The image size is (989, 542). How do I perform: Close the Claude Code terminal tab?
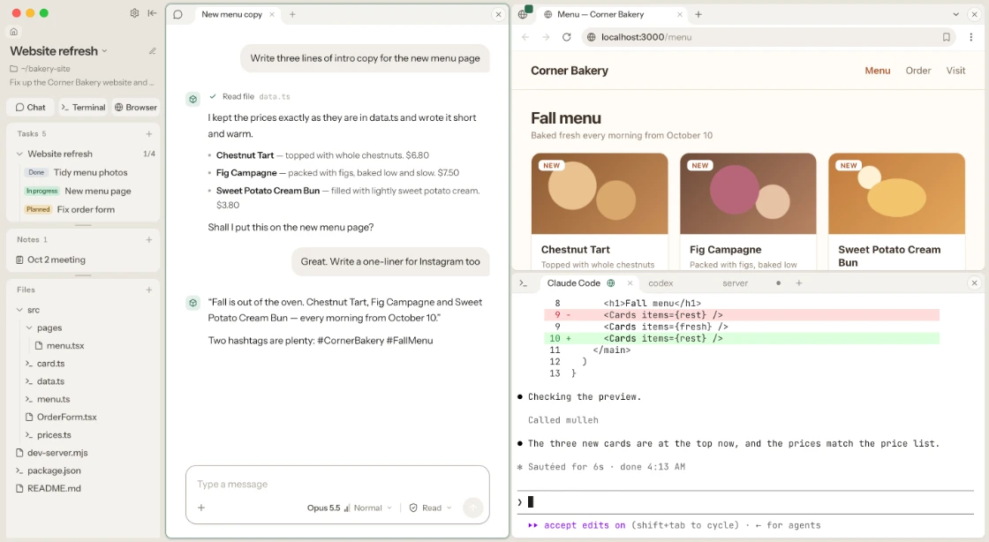tap(630, 283)
